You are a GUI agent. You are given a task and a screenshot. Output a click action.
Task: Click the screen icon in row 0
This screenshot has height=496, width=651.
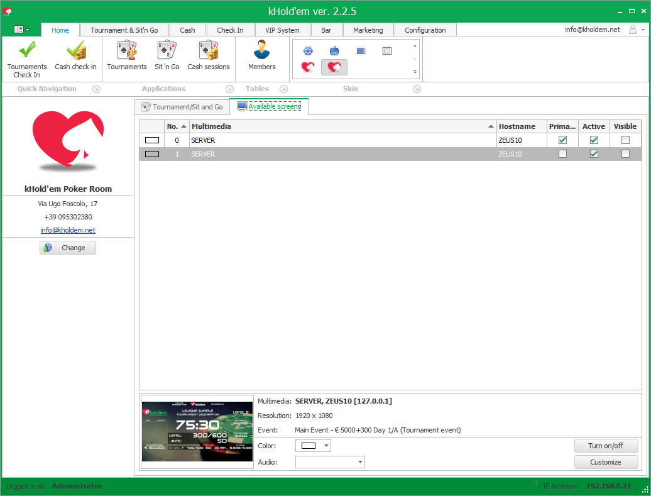[x=152, y=140]
